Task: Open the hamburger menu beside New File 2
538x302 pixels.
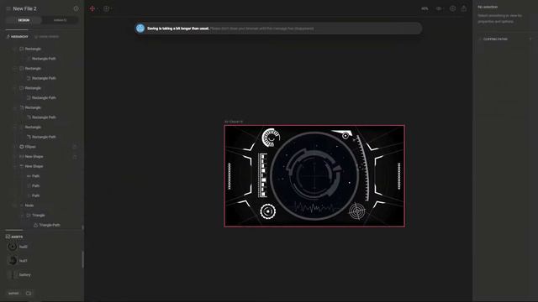Action: pyautogui.click(x=8, y=8)
